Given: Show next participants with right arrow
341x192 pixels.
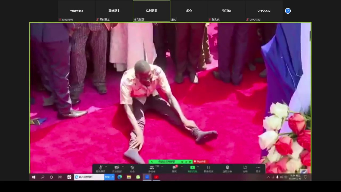Looking at the screenshot, I should tap(288, 11).
